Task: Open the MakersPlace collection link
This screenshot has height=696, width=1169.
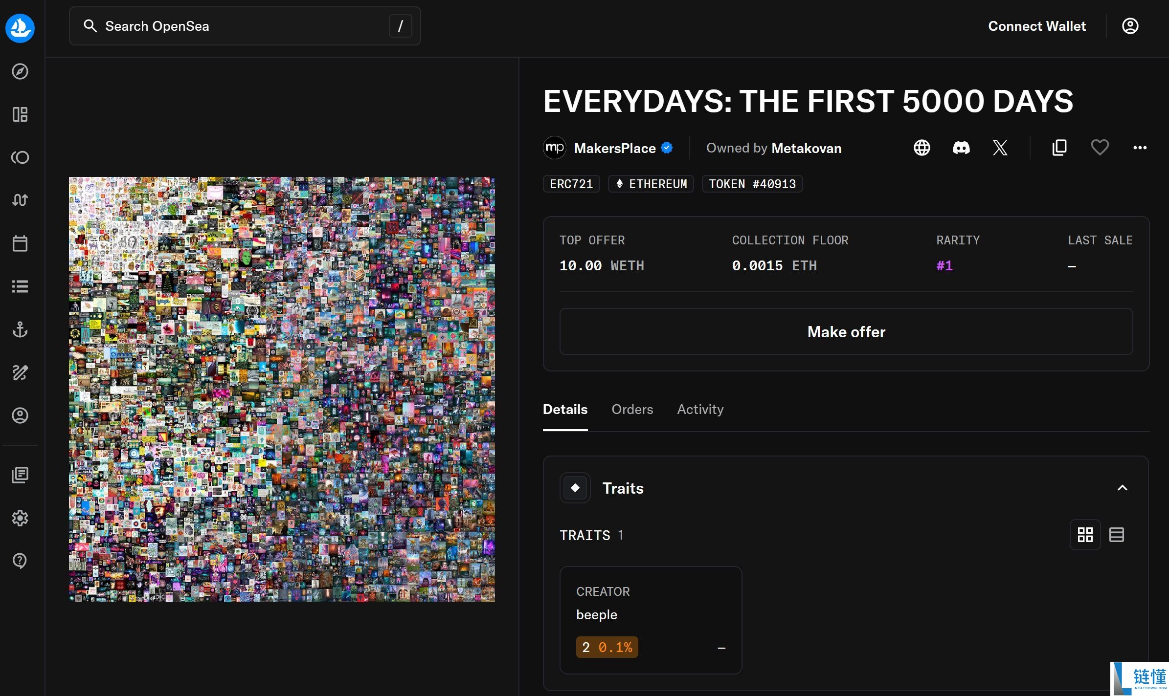Action: [615, 148]
